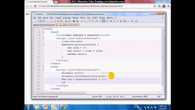
Task: Open the TextFX menu
Action: click(x=95, y=18)
